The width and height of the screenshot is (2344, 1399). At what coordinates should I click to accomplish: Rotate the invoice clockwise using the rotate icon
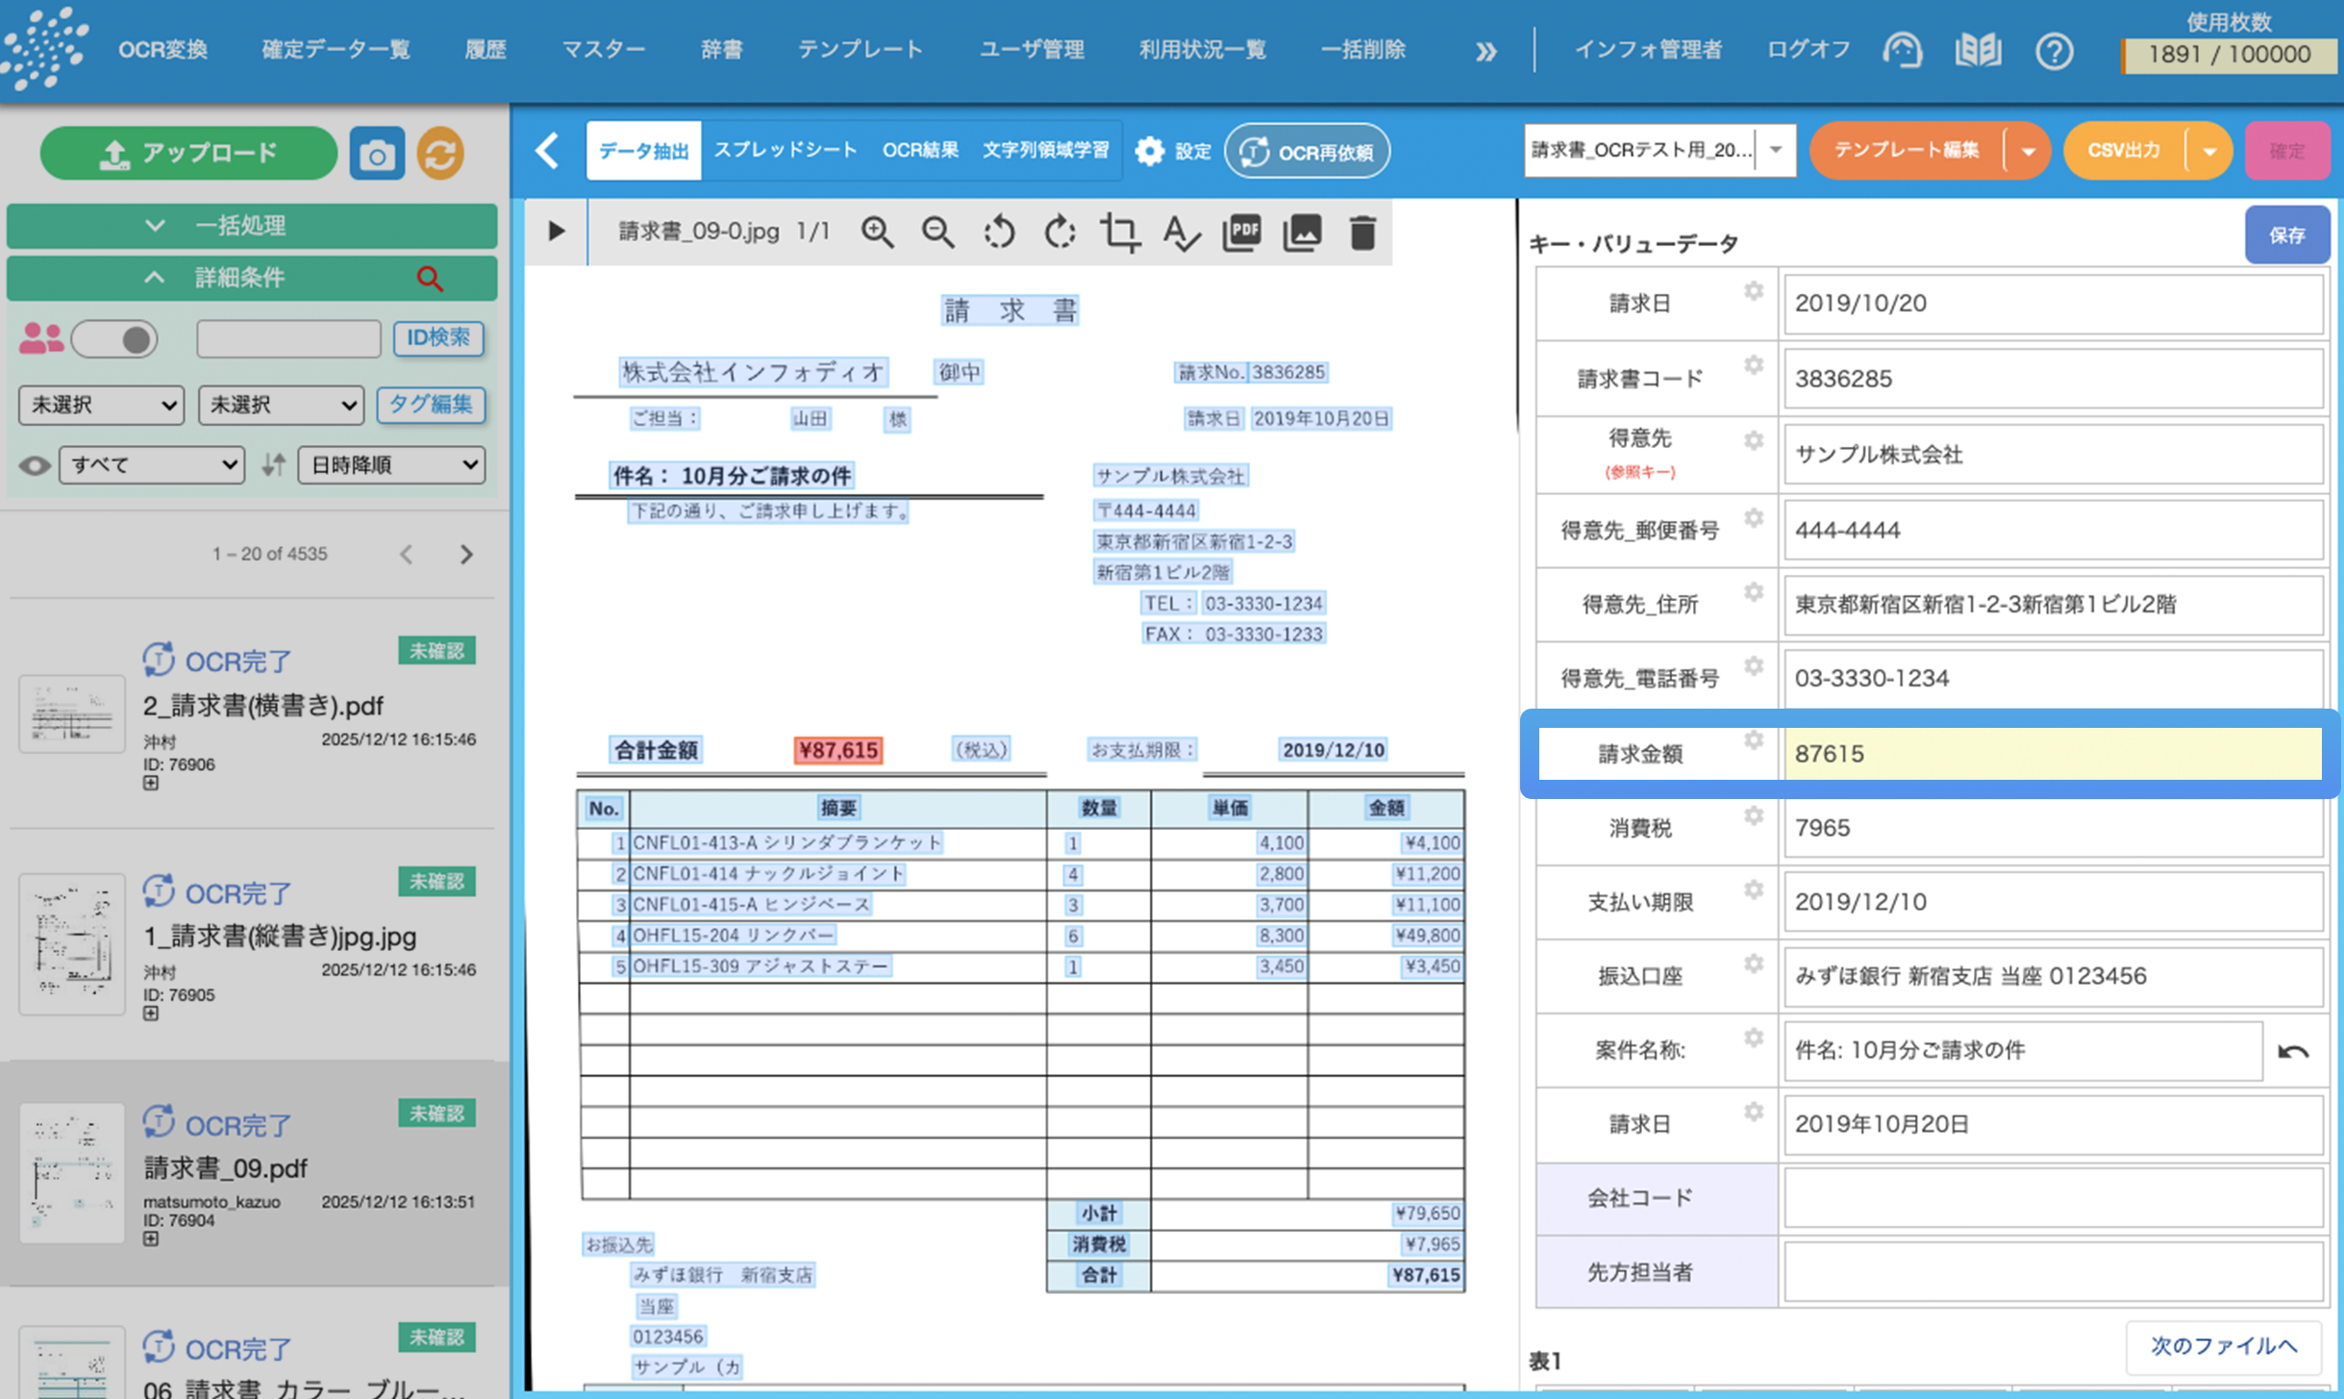coord(1059,232)
